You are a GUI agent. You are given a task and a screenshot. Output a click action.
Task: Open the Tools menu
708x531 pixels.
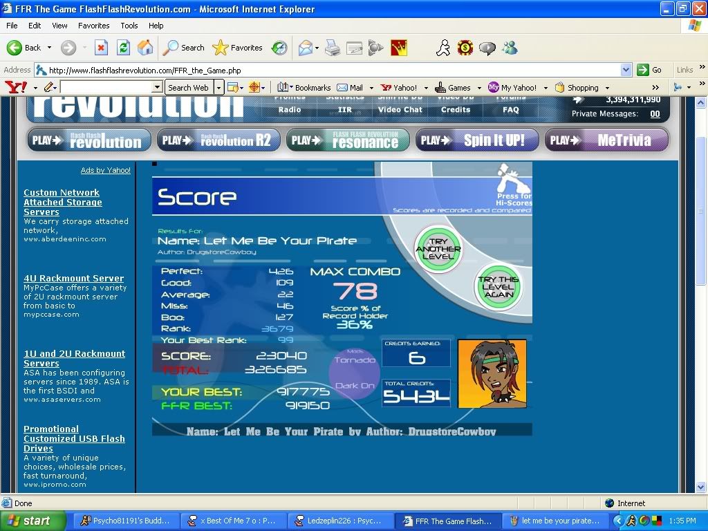coord(129,26)
